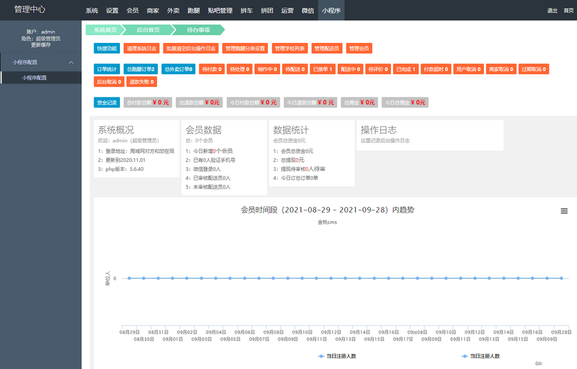The image size is (577, 369).
Task: Open the 管理配送员 shortcut
Action: 327,48
